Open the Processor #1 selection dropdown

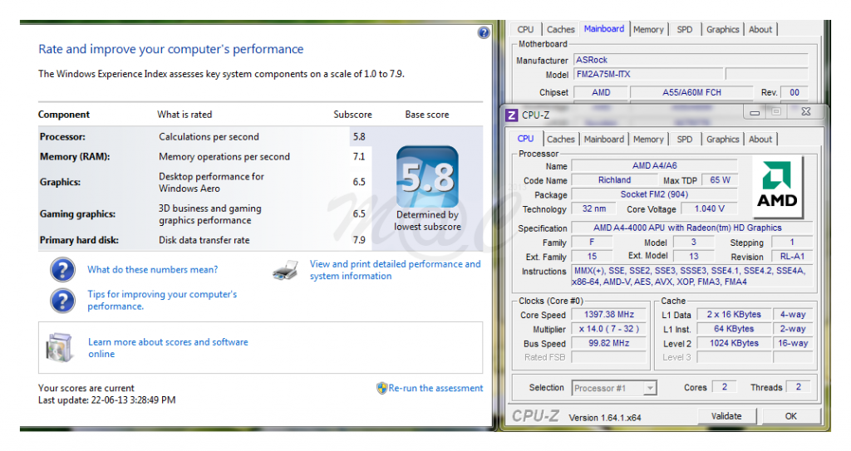pos(614,388)
